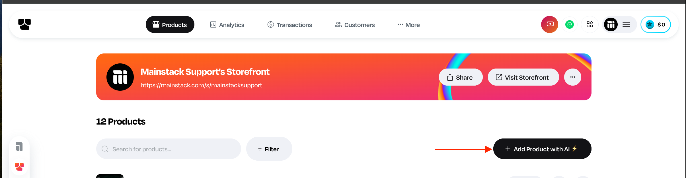Viewport: 686px width, 178px height.
Task: Select the Products tab
Action: 170,25
